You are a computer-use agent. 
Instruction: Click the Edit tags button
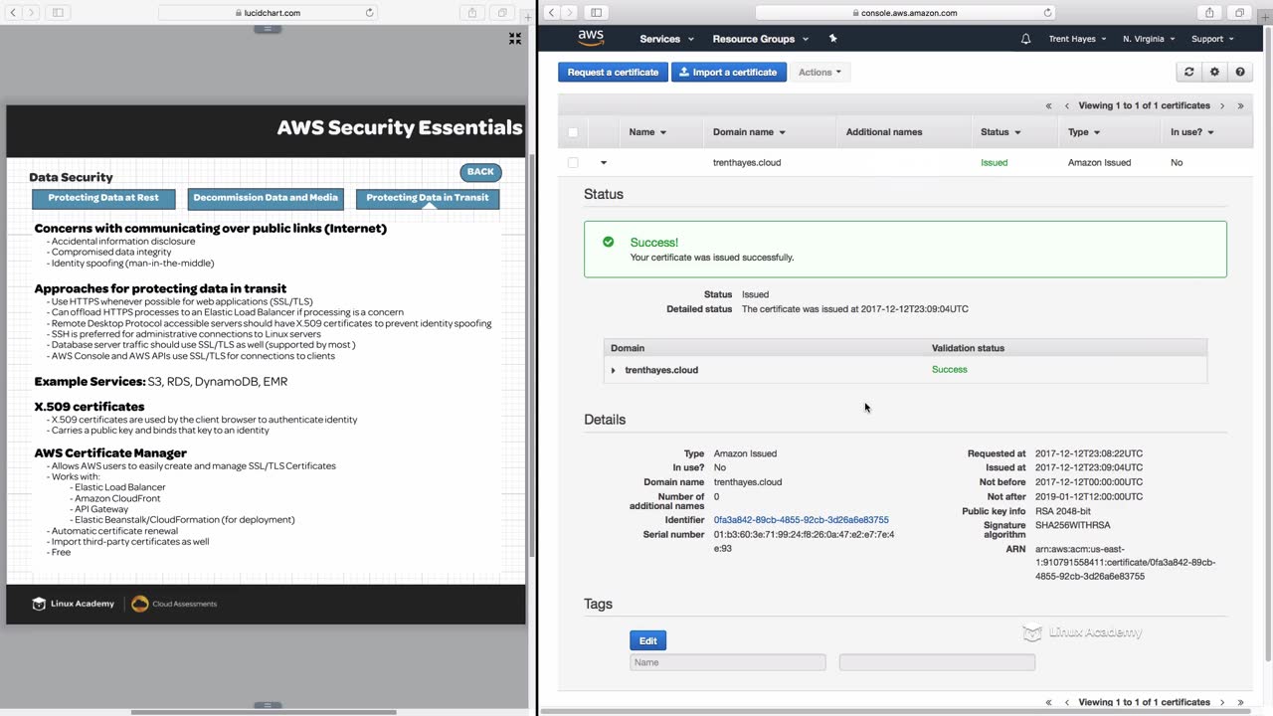647,640
